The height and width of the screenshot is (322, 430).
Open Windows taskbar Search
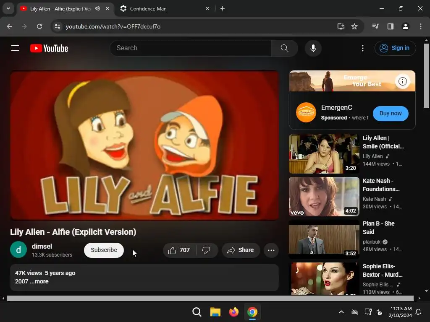[197, 312]
